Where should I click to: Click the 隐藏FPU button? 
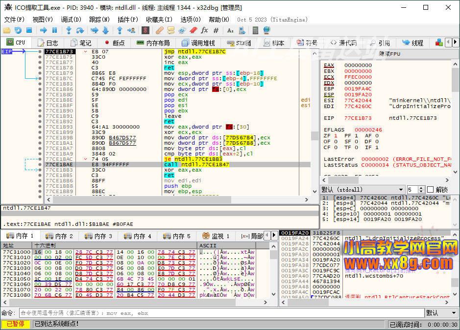(x=389, y=54)
